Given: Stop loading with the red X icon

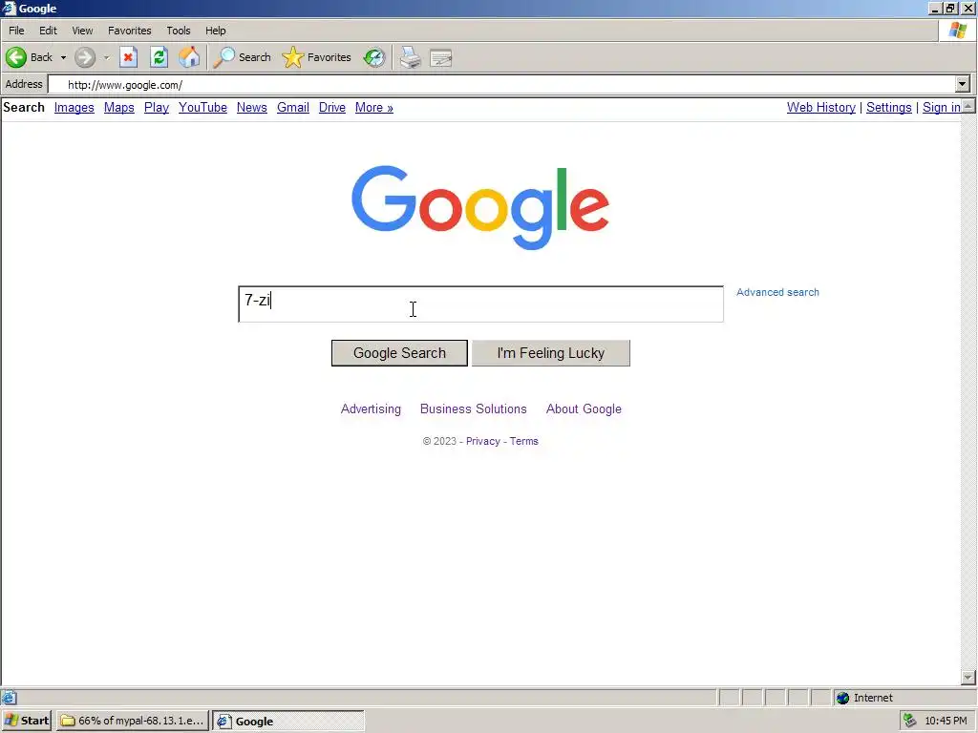Looking at the screenshot, I should [x=129, y=57].
